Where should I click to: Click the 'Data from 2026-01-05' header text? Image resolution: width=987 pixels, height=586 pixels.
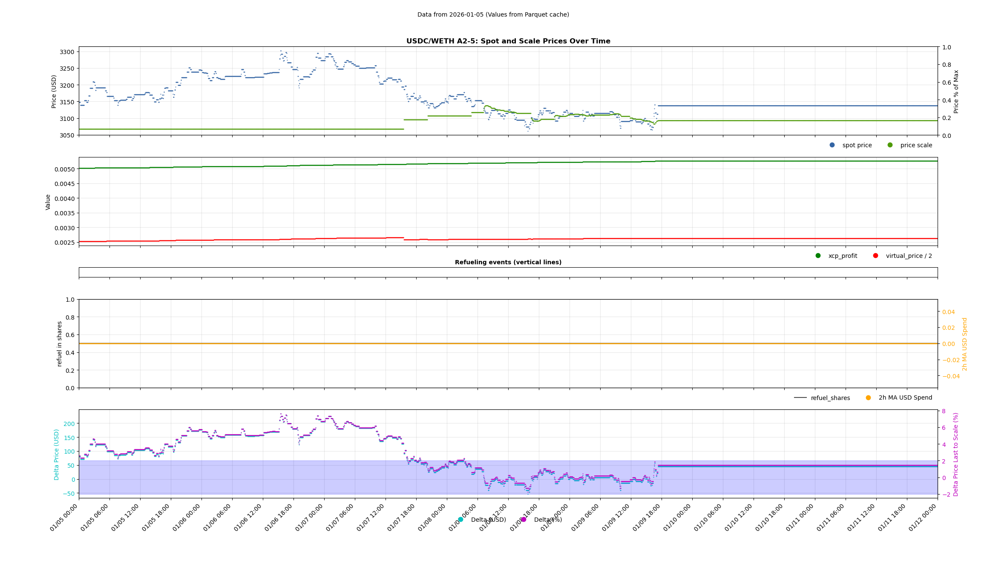click(493, 14)
